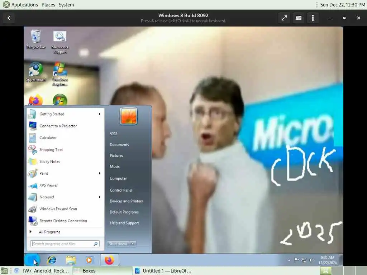The image size is (367, 275).
Task: Open the Places menu in top panel
Action: point(48,5)
